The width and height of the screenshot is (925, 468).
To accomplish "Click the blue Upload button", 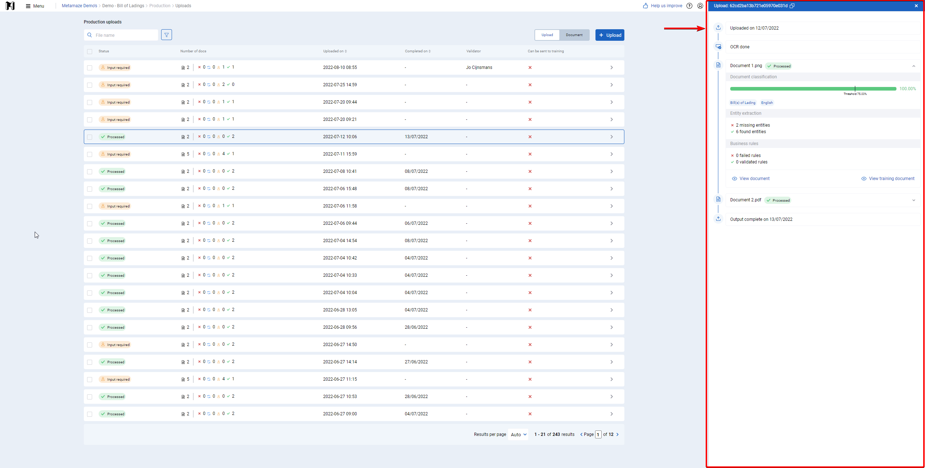I will tap(610, 35).
